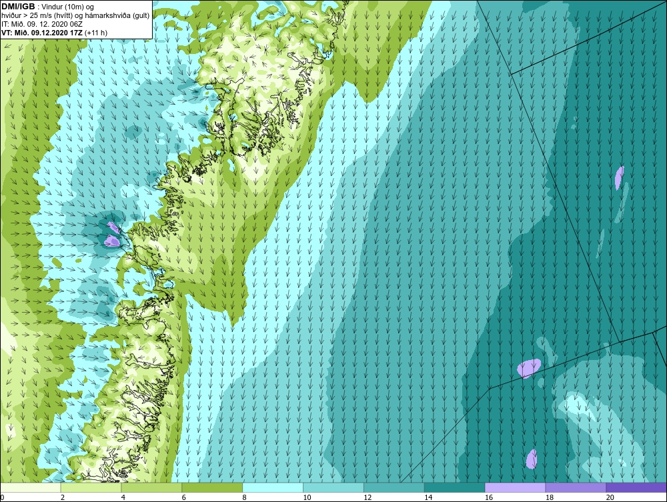This screenshot has height=502, width=667.
Task: Click the legend value label '16'
Action: (x=489, y=497)
